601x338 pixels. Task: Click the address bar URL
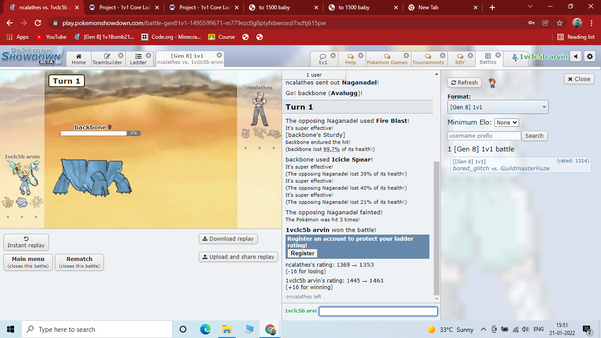[194, 23]
